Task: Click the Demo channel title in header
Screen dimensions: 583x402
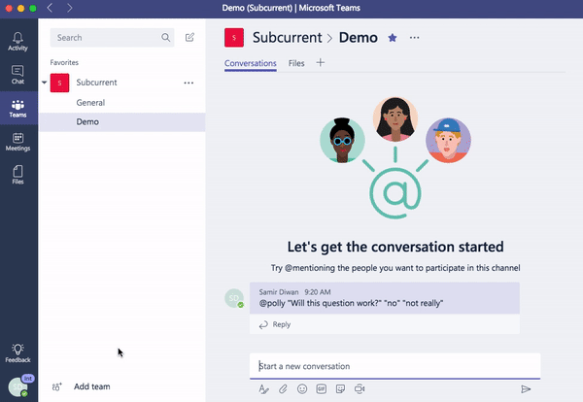Action: coord(358,38)
